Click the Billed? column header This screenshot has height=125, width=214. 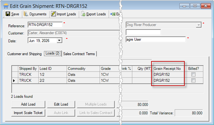(x=194, y=69)
